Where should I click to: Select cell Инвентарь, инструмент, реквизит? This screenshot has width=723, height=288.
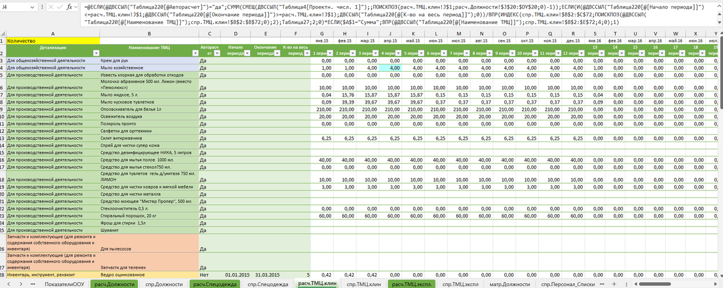[x=52, y=275]
